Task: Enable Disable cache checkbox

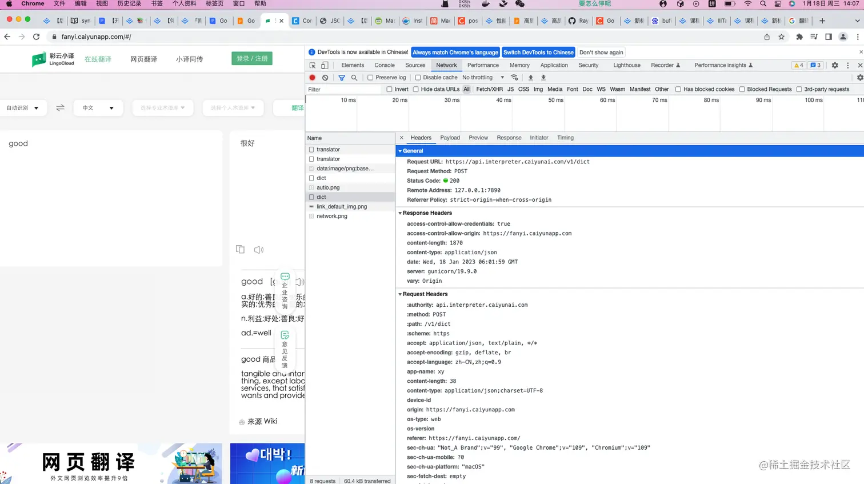Action: (x=418, y=78)
